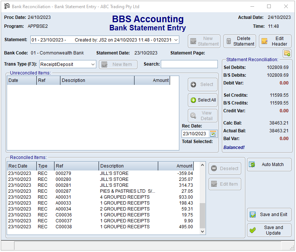296x252 pixels.
Task: Click the Description header in Reconciled Items
Action: click(128, 166)
